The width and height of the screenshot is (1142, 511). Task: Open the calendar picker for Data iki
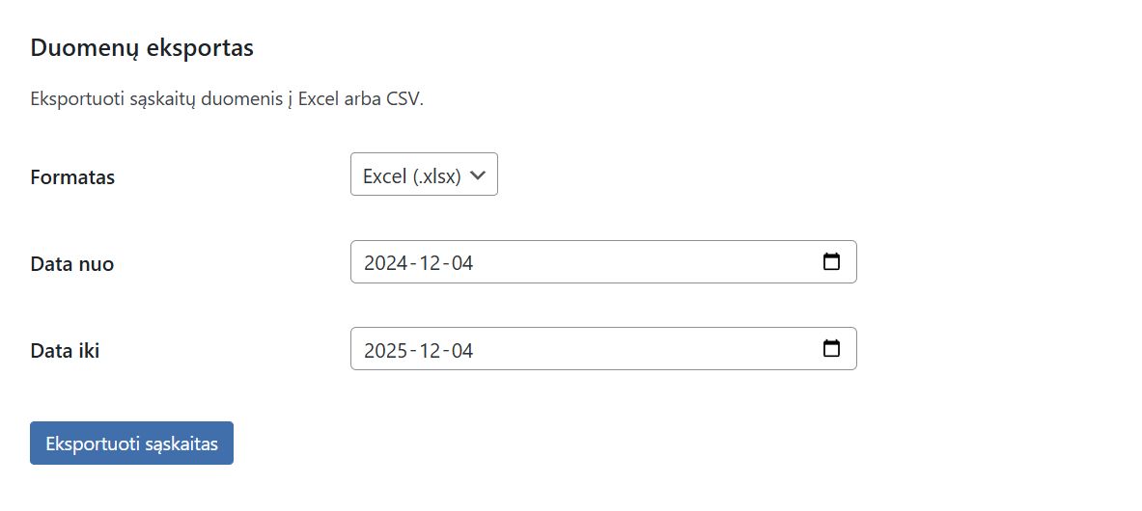(831, 349)
